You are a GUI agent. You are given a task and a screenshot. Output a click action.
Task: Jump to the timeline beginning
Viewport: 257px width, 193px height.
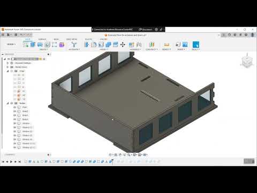[3, 161]
